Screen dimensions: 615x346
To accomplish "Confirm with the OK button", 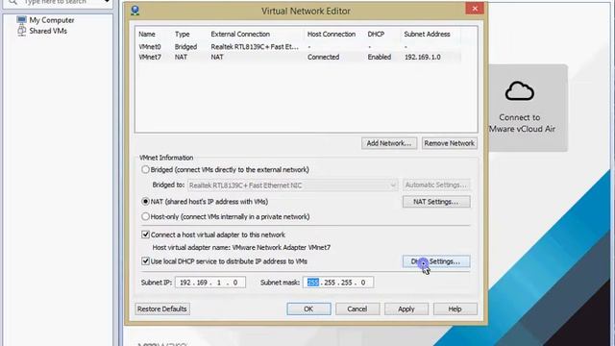I will tap(308, 309).
